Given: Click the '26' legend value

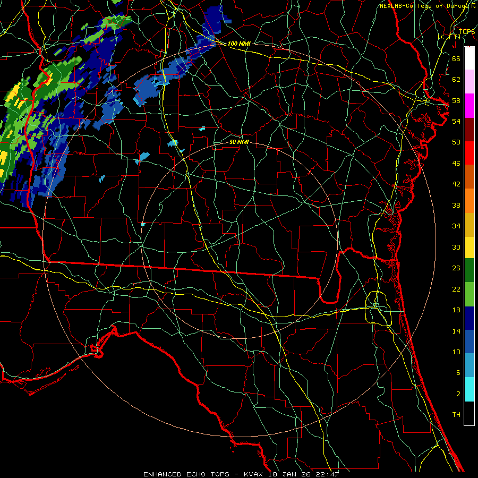Looking at the screenshot, I should (456, 268).
